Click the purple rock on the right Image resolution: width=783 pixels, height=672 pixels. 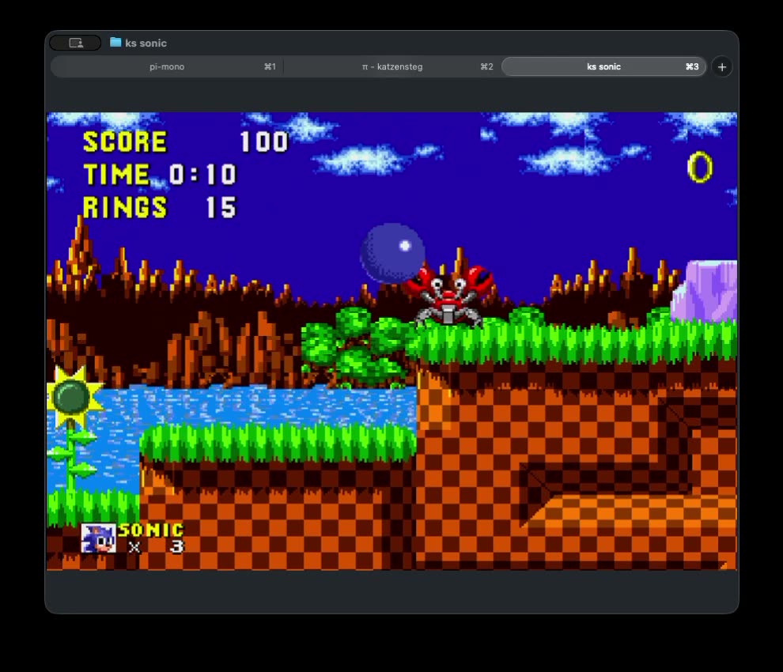click(704, 291)
